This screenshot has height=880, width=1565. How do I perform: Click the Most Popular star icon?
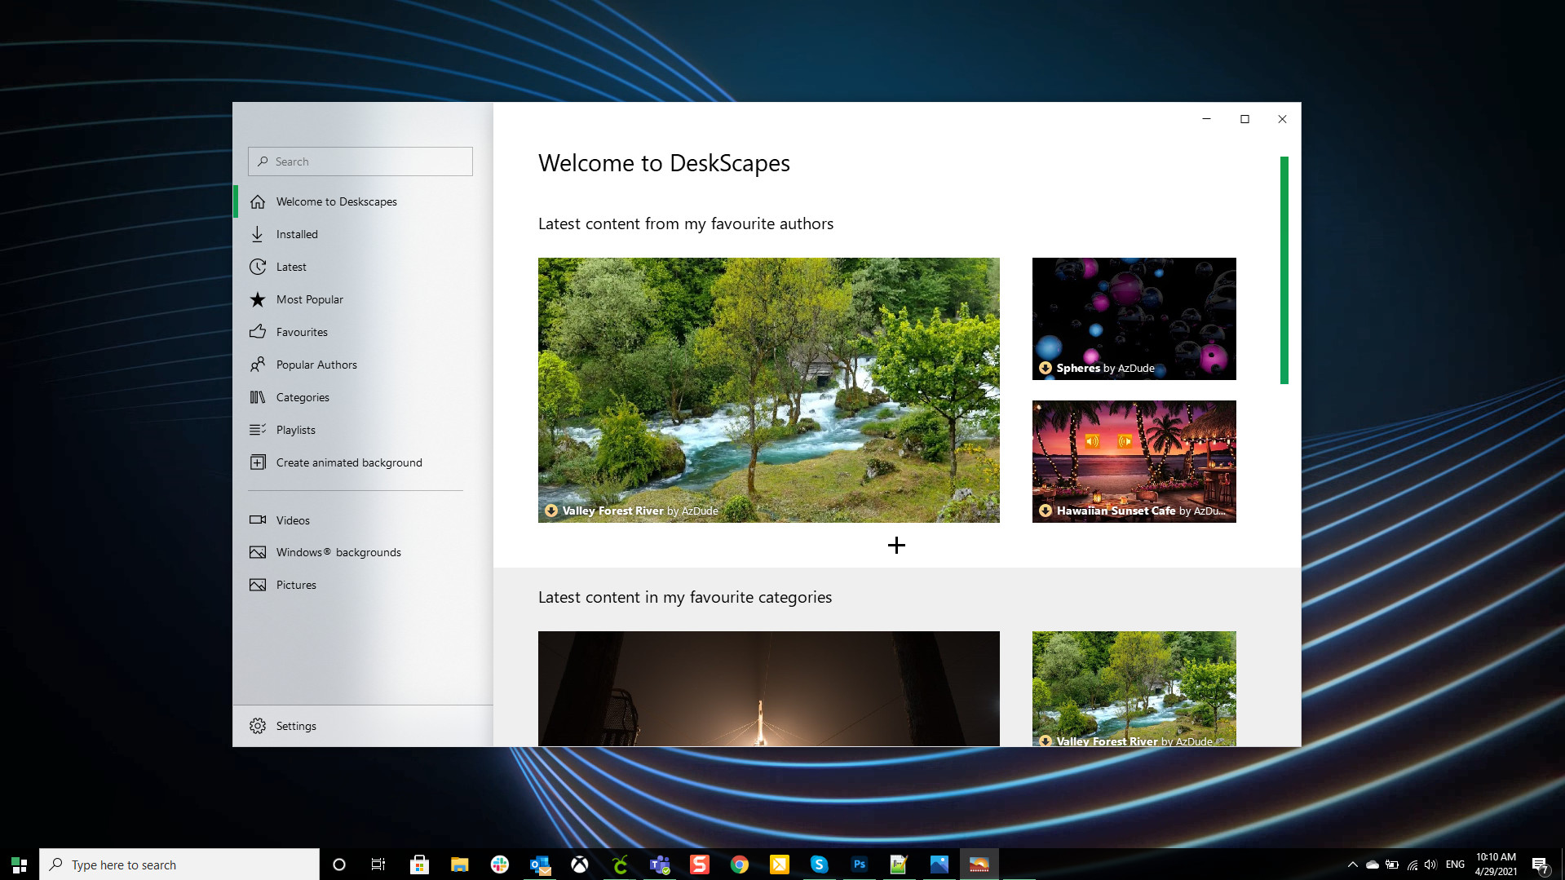coord(258,299)
